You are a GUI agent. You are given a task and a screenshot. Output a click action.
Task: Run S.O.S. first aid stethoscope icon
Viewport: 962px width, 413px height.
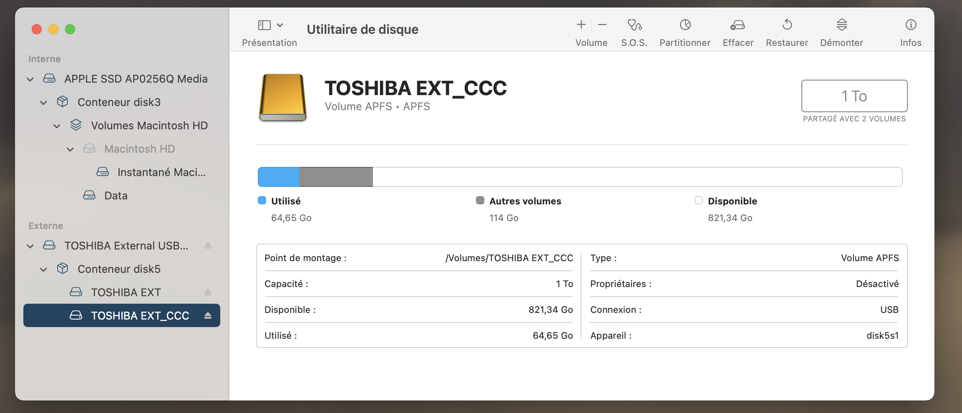pos(635,25)
